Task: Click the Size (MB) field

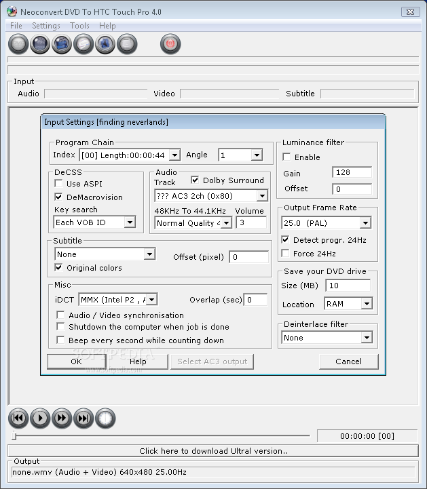Action: (x=348, y=286)
